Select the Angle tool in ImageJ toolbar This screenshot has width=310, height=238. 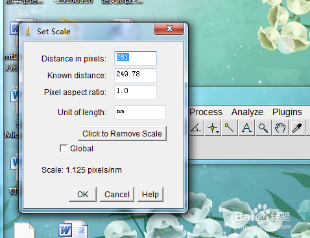click(x=196, y=128)
